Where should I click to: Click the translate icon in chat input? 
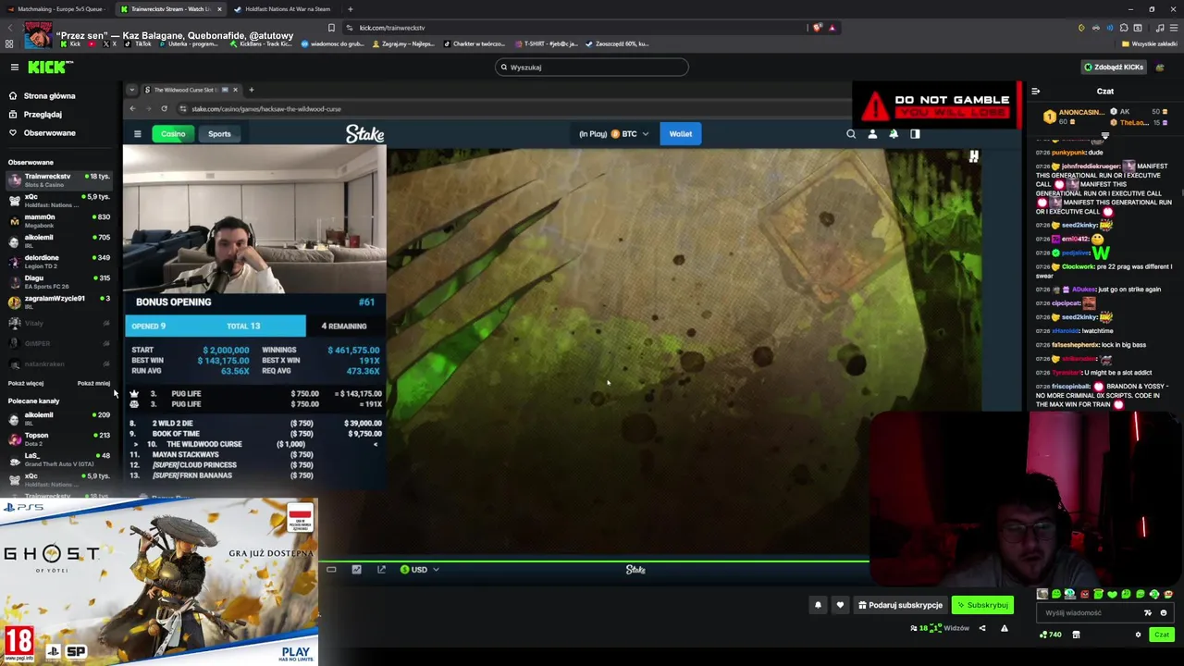pos(1148,612)
